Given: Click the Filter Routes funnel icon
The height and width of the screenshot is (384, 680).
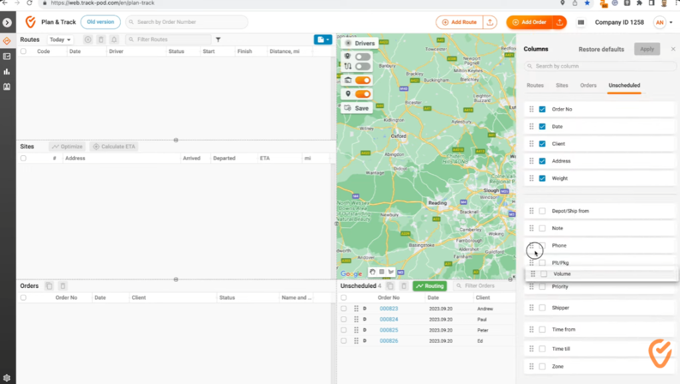Looking at the screenshot, I should (218, 39).
